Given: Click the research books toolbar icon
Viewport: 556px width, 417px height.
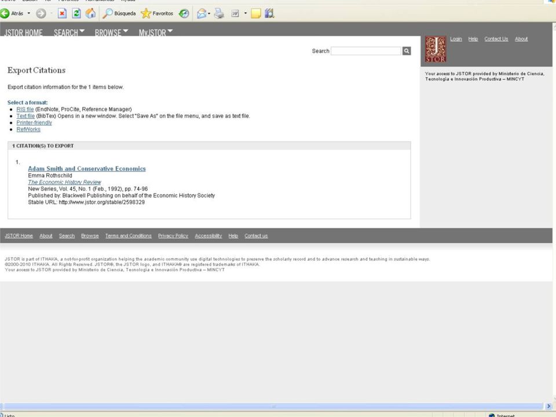Looking at the screenshot, I should (x=269, y=13).
